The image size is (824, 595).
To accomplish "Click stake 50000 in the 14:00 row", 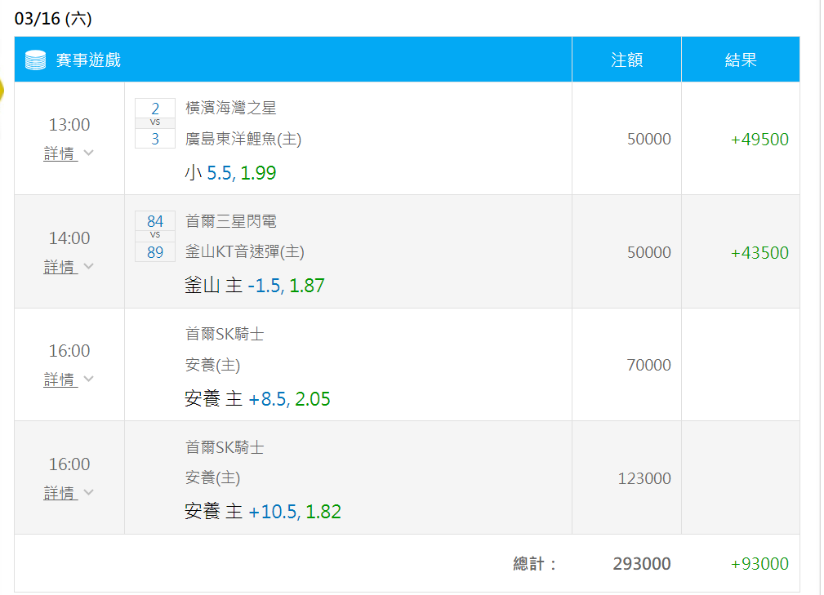I will 648,252.
